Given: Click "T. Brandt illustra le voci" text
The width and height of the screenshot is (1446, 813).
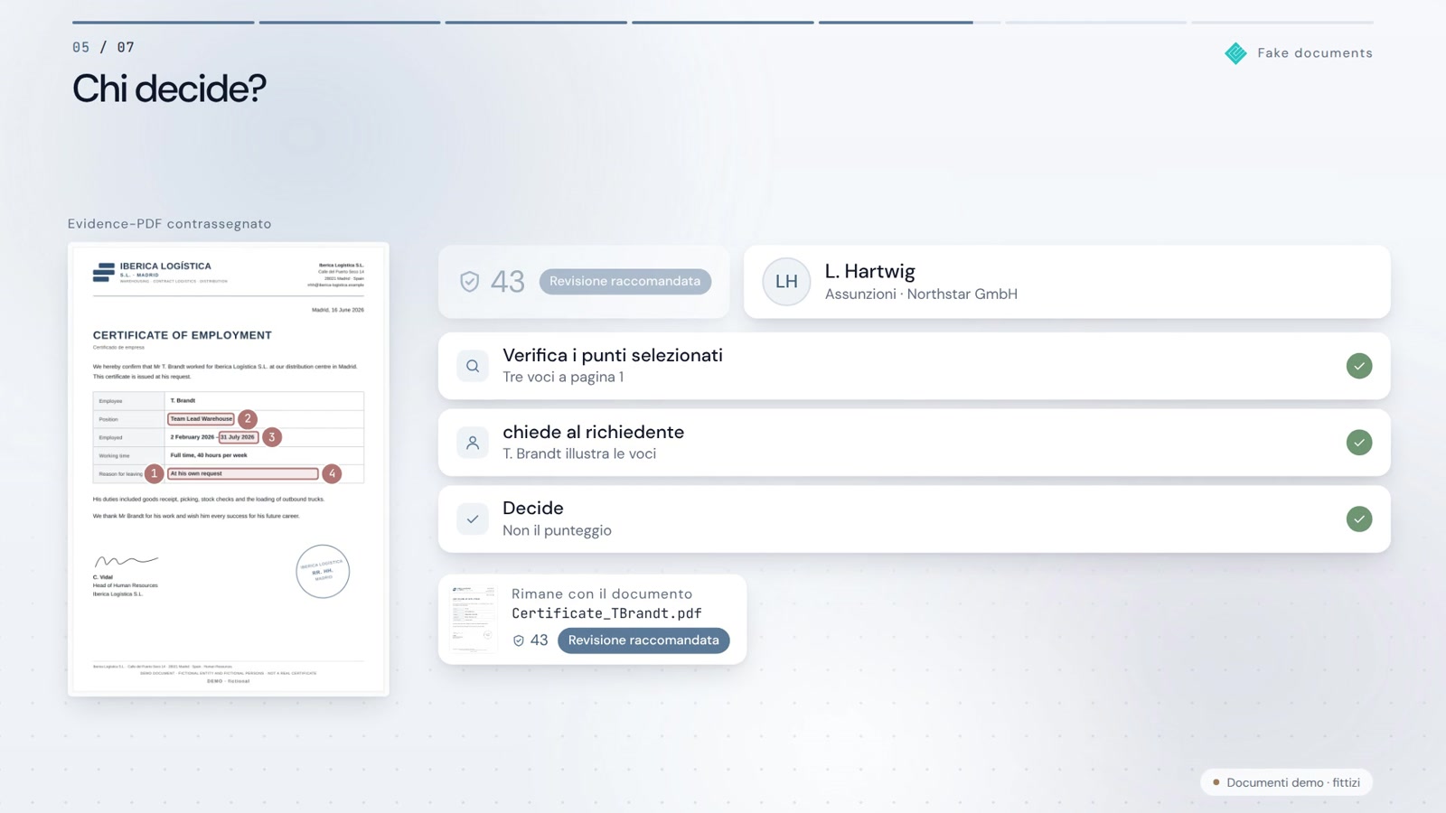Looking at the screenshot, I should tap(579, 454).
